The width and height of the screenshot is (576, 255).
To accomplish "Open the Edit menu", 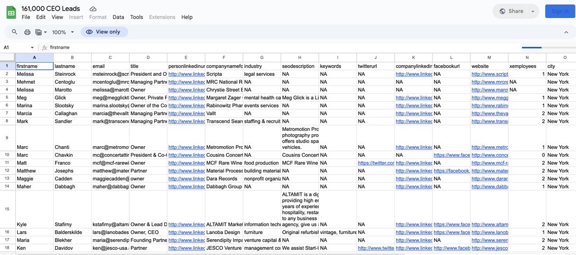I will pos(41,17).
